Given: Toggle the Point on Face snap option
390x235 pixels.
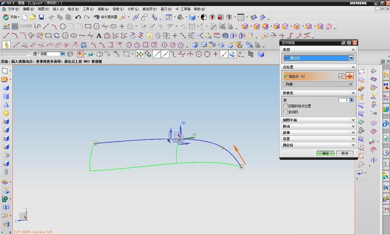Looking at the screenshot, I should (232, 54).
